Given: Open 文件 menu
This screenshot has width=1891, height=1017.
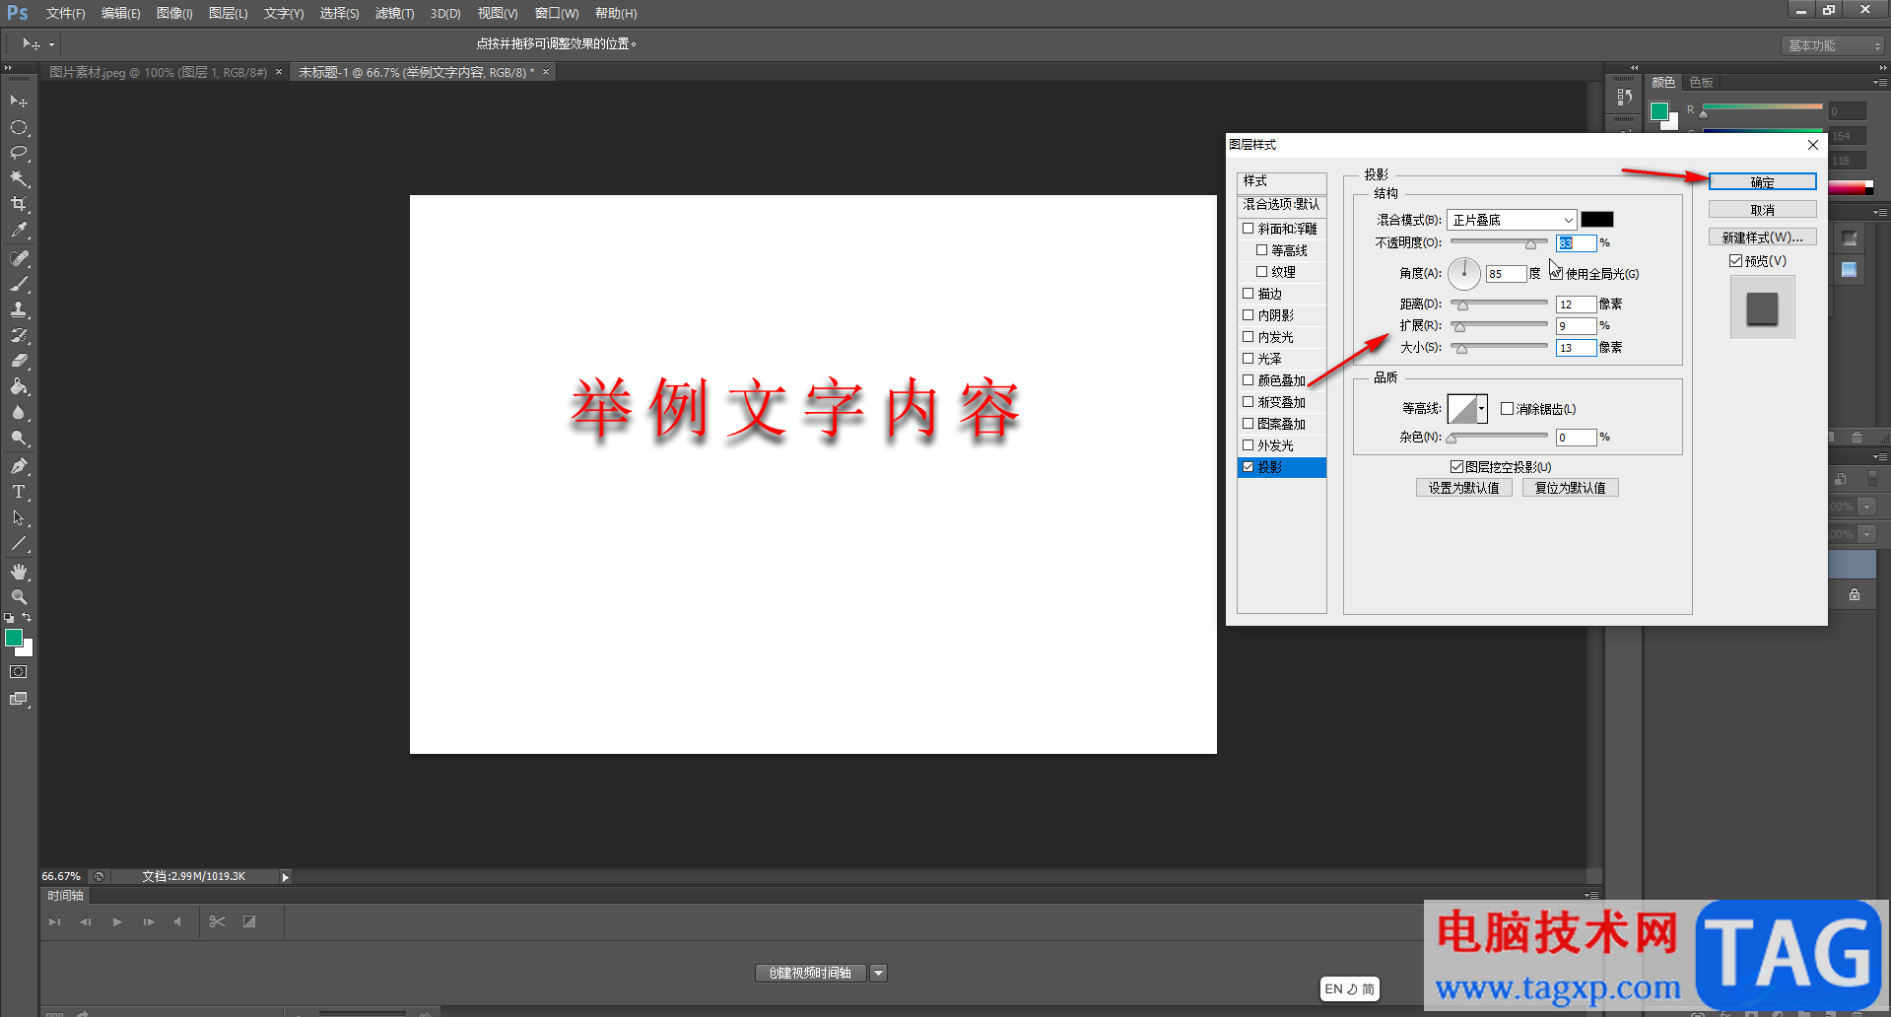Looking at the screenshot, I should (65, 14).
